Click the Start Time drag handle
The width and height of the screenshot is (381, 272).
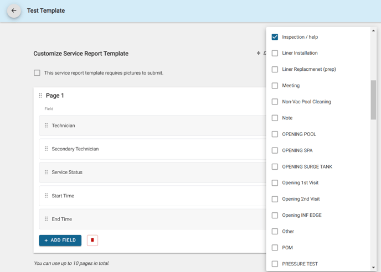pos(46,196)
